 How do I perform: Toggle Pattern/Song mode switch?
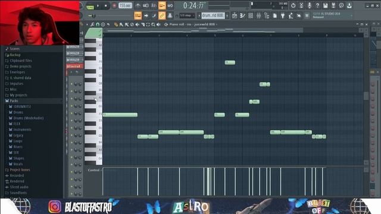[90, 7]
